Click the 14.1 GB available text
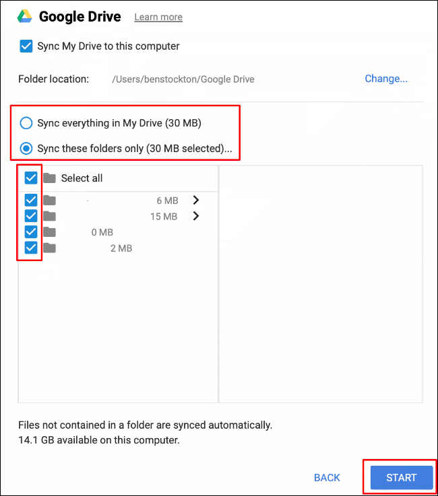This screenshot has height=496, width=438. click(x=99, y=440)
